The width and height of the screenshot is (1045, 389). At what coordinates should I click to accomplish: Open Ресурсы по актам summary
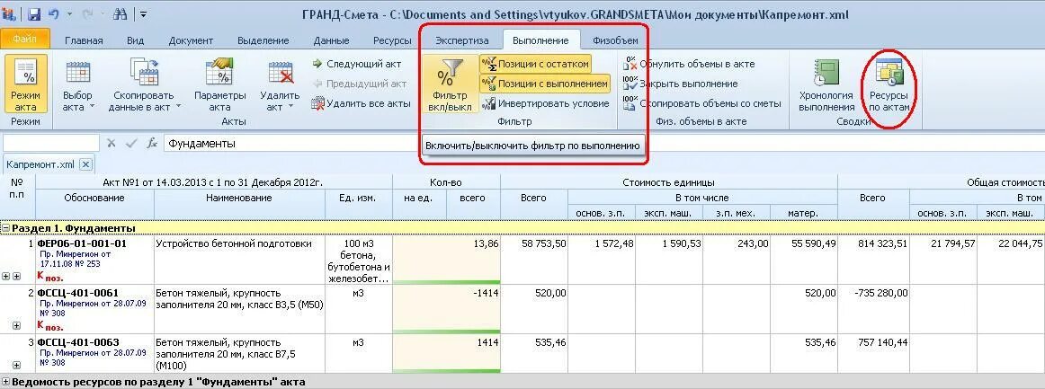(x=889, y=85)
